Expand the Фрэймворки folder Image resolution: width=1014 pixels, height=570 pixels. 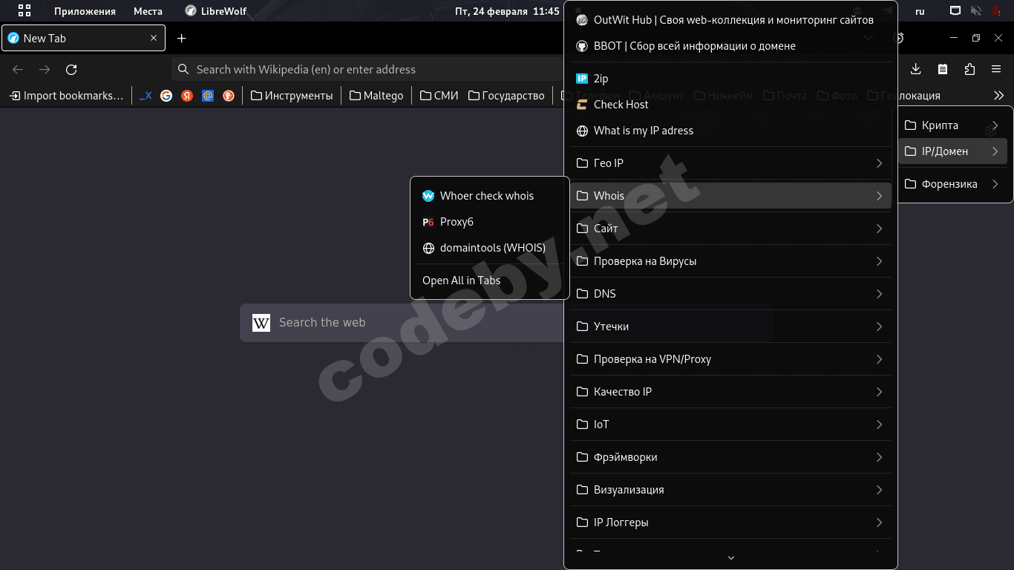pyautogui.click(x=730, y=457)
